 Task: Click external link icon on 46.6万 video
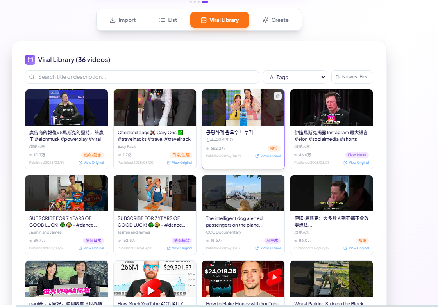[345, 163]
